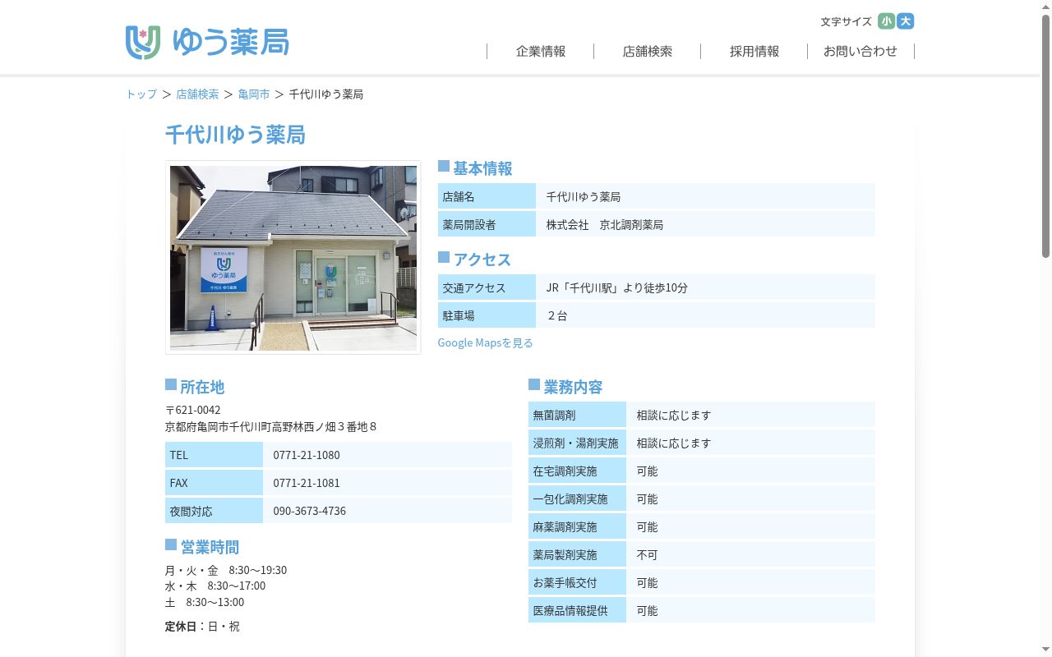This screenshot has width=1052, height=657.
Task: Click the address 京都府亀岡市千代川町高野林西ノ畑３番地８
Action: click(271, 427)
